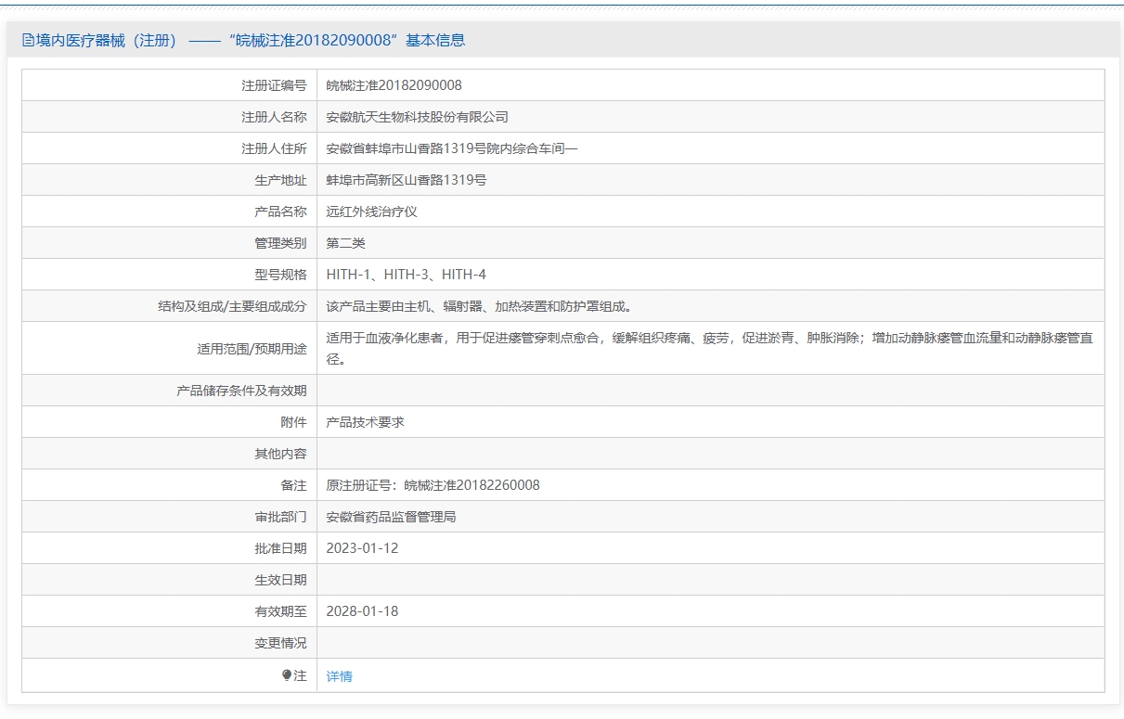
Task: Click the 生产地址 label
Action: (x=280, y=180)
